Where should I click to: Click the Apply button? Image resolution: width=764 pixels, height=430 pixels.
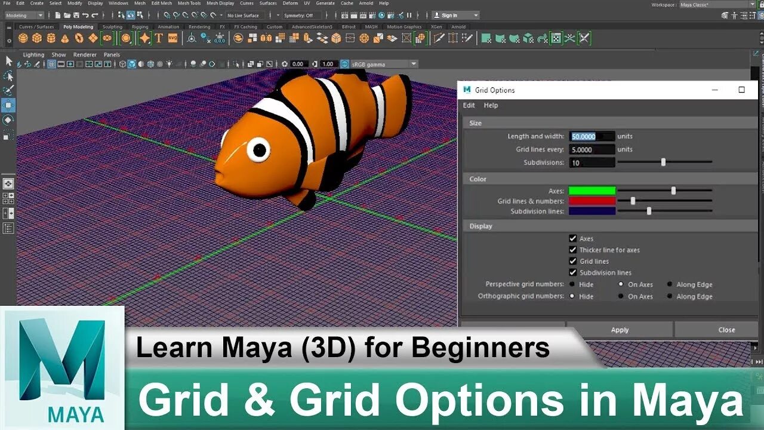[x=620, y=330]
